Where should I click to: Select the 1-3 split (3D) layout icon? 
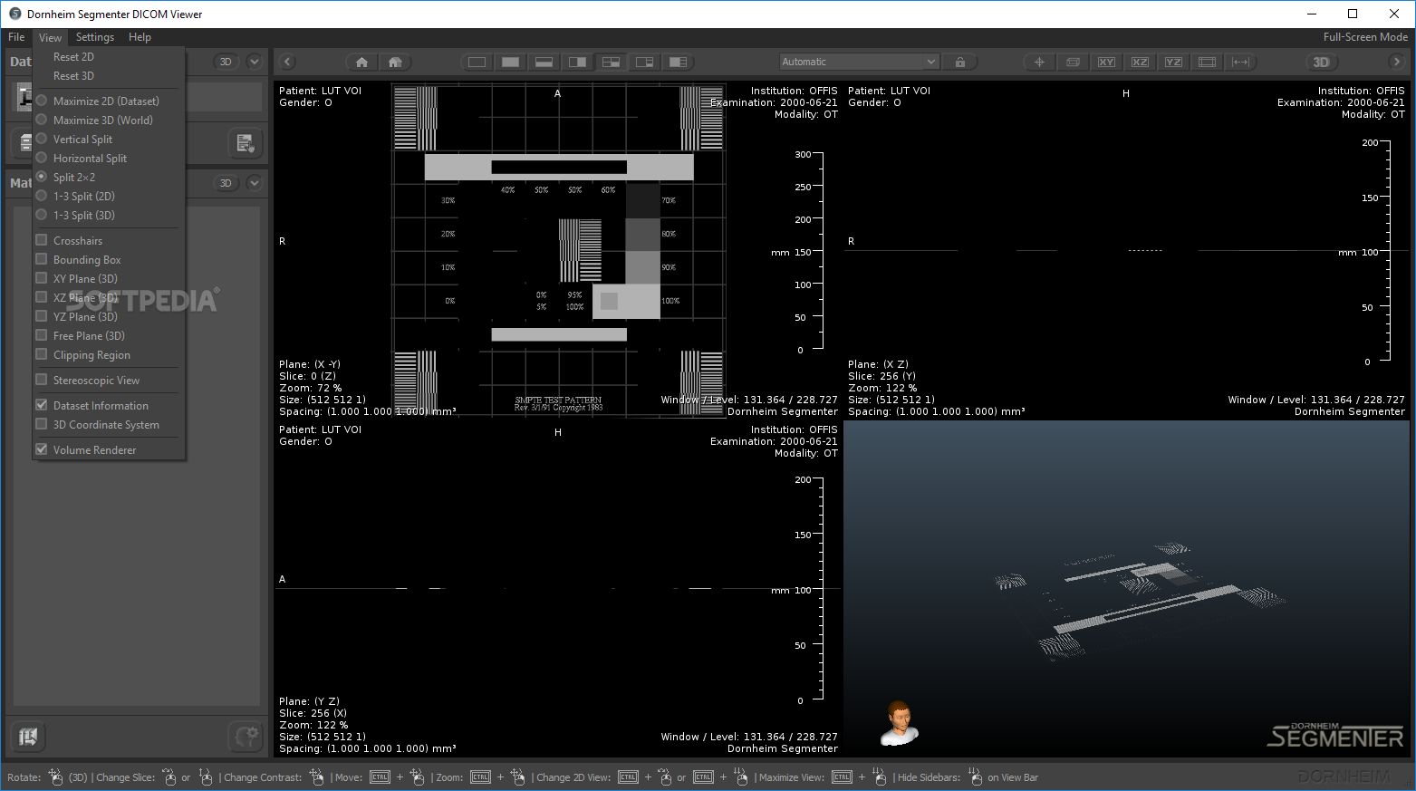[x=678, y=62]
